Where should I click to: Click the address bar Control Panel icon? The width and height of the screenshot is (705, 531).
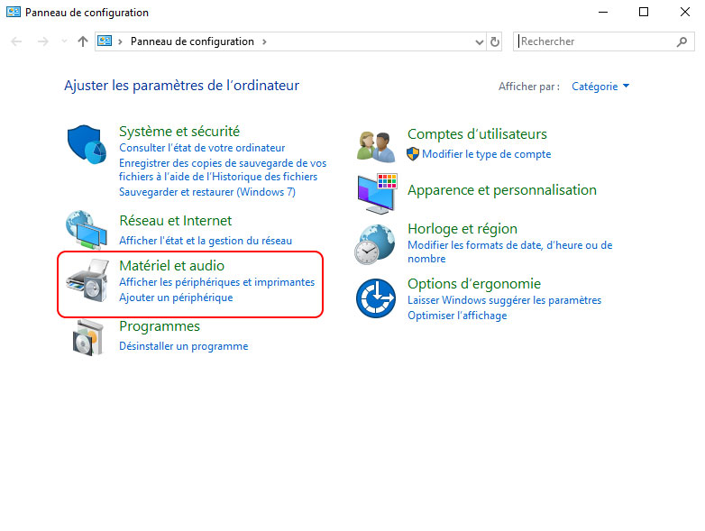(x=105, y=41)
